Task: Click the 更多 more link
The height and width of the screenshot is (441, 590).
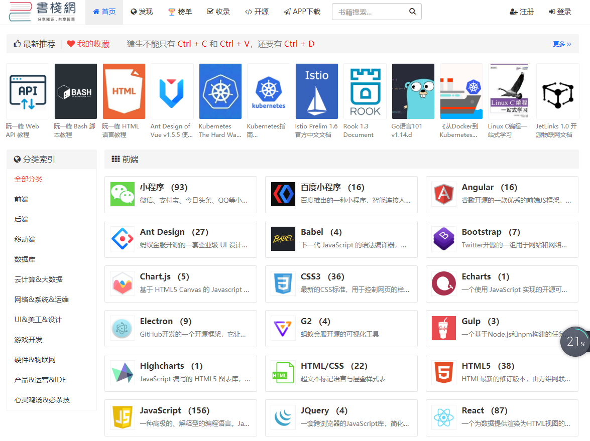Action: point(562,44)
